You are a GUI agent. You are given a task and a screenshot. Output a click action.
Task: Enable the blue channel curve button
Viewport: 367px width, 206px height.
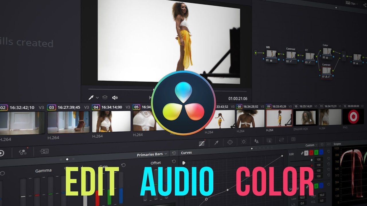coord(321,152)
